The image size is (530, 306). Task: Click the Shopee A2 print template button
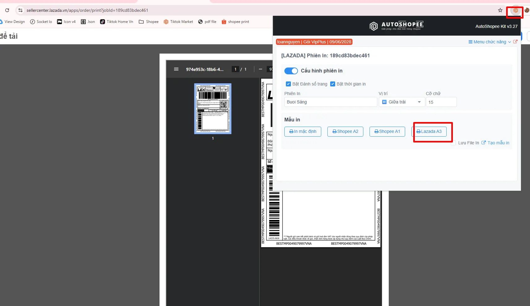click(345, 131)
